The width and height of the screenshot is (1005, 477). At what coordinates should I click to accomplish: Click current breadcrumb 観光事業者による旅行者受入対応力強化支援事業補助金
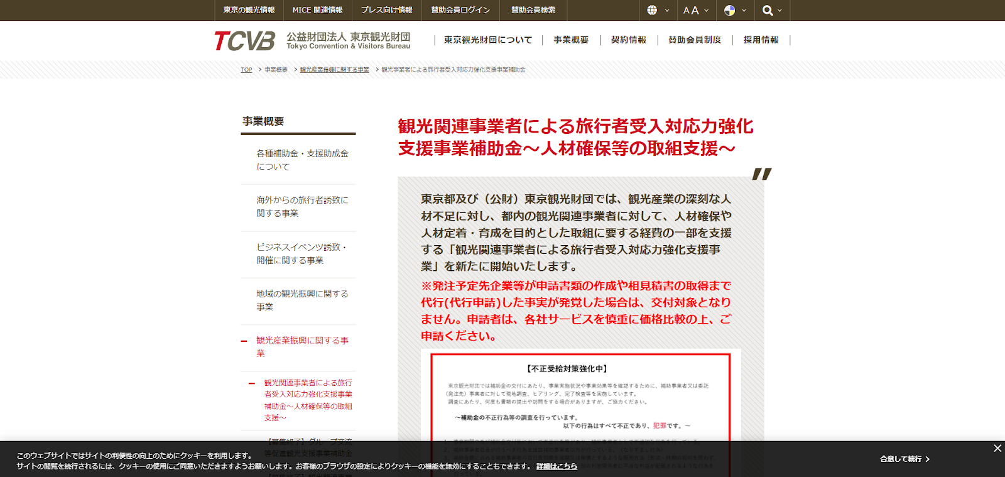(454, 70)
